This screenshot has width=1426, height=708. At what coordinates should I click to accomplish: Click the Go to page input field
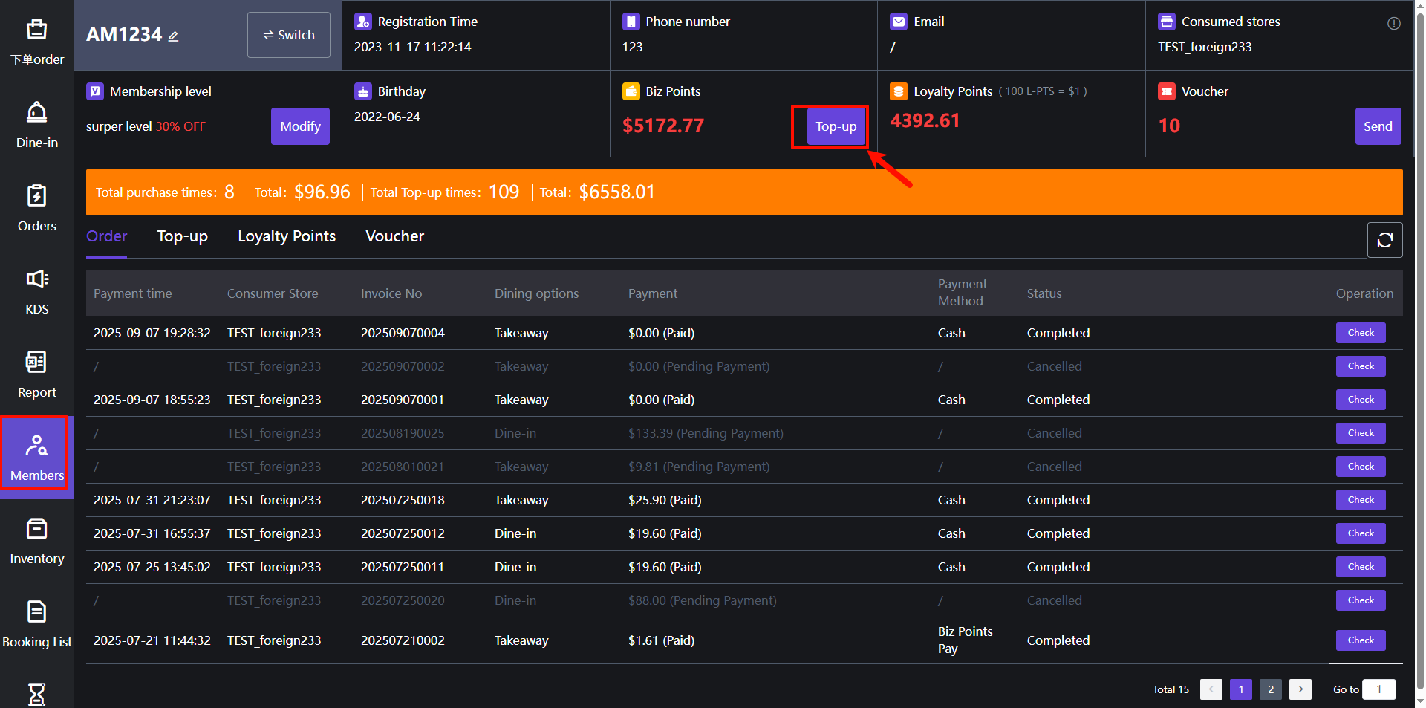click(x=1378, y=689)
